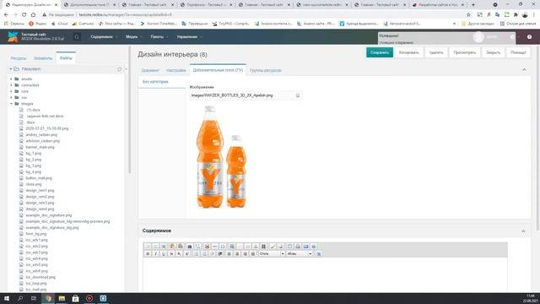Click the orange bottles image preview
The image size is (540, 304).
pyautogui.click(x=221, y=157)
